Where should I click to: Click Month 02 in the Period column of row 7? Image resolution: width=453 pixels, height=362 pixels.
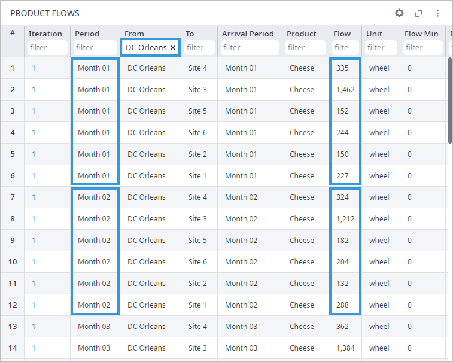94,197
